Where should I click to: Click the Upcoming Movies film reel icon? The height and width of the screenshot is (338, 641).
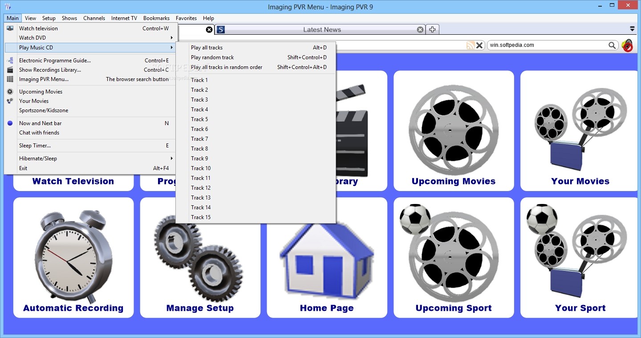click(453, 129)
